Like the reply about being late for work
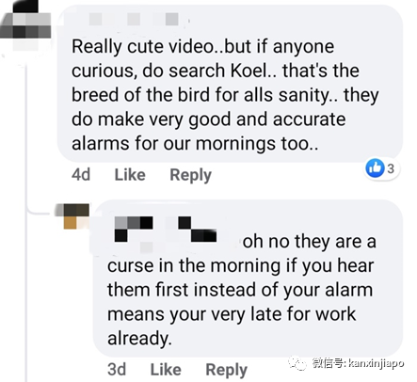This screenshot has height=382, width=417. (166, 370)
